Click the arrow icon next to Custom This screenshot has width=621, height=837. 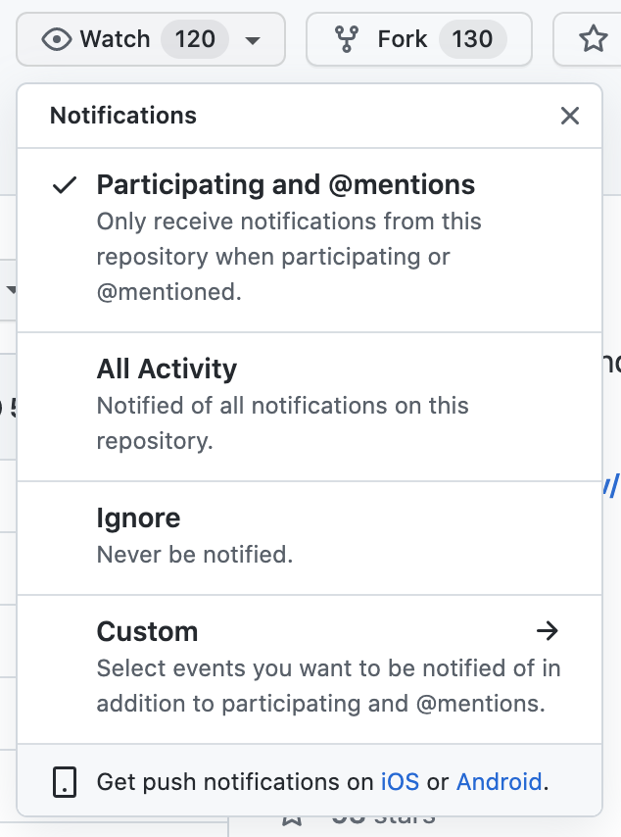coord(548,631)
